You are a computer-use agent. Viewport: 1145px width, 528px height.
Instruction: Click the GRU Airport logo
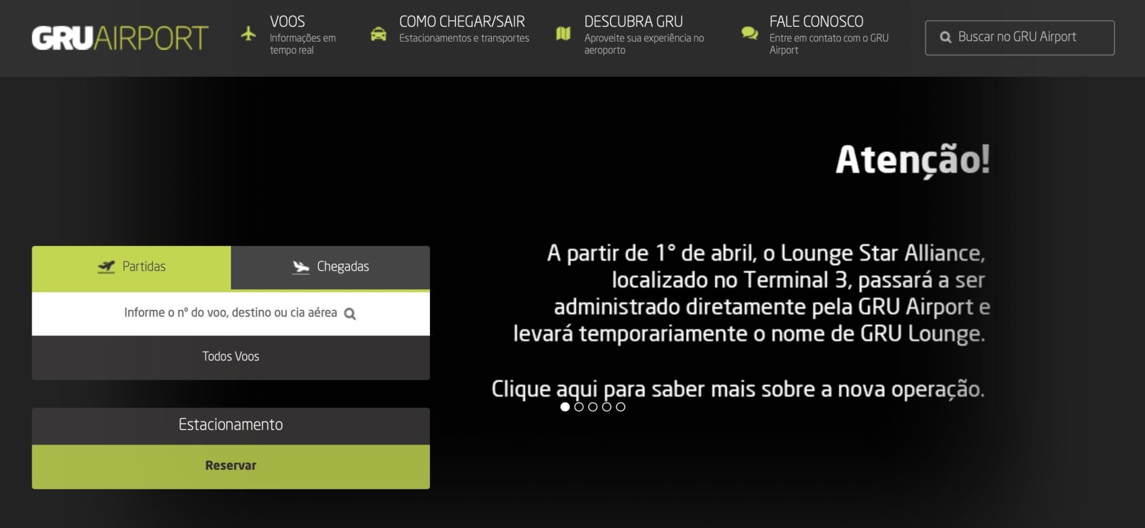120,38
